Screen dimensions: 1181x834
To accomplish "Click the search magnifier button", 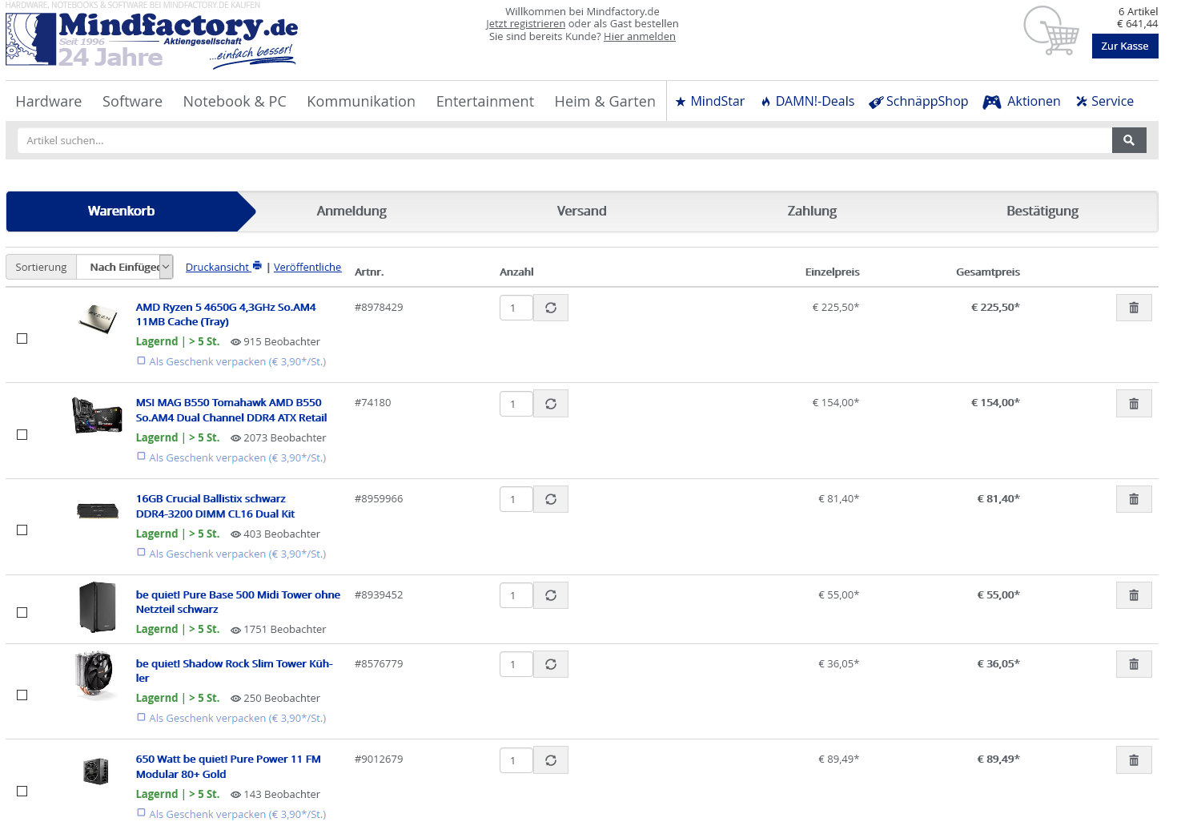I will [x=1129, y=140].
